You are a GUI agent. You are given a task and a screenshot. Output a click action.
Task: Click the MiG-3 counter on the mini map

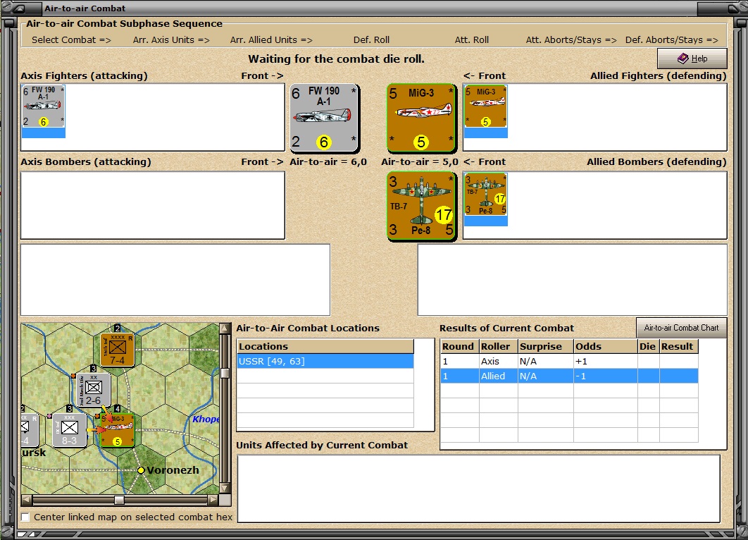click(x=118, y=430)
